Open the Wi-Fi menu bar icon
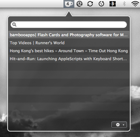 click(x=135, y=4)
